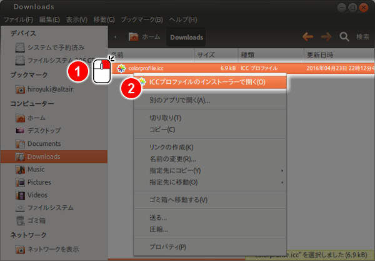The image size is (375, 261).
Task: Select システムで予約済み drive
Action: [56, 48]
